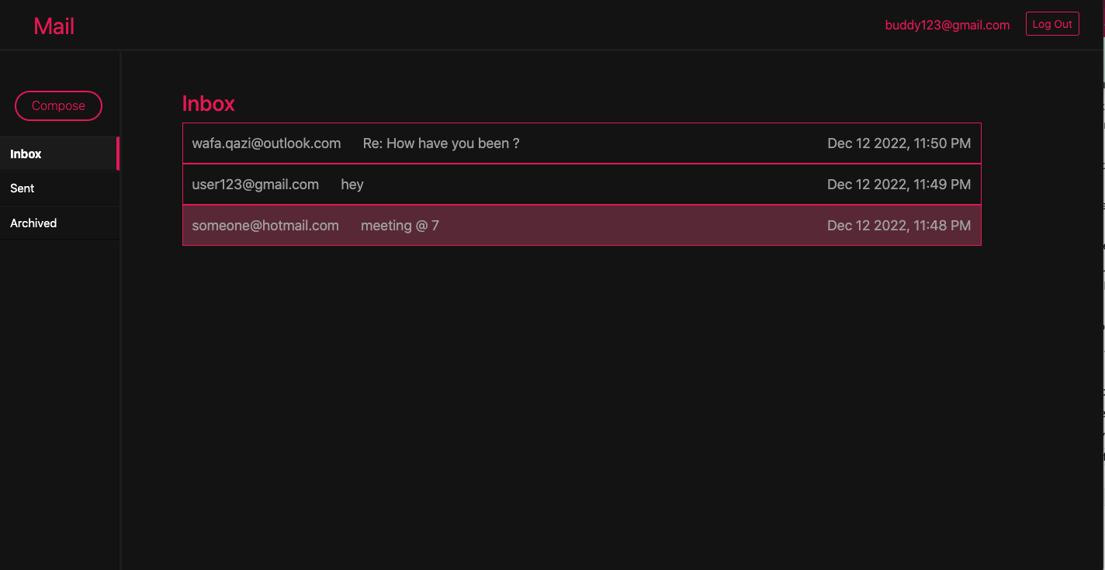This screenshot has width=1105, height=570.
Task: Open the 'Re: How have you been ?' email
Action: click(441, 143)
